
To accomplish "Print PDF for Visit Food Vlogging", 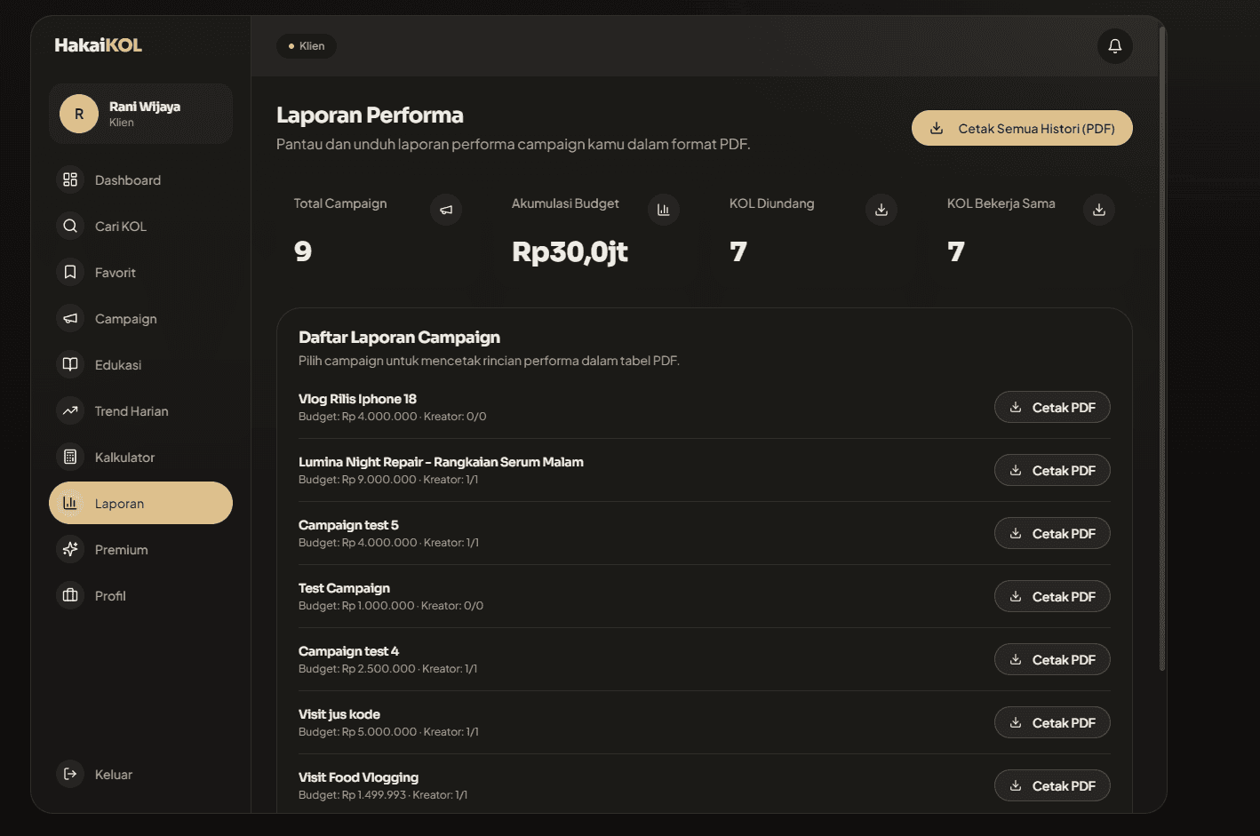I will [x=1052, y=785].
